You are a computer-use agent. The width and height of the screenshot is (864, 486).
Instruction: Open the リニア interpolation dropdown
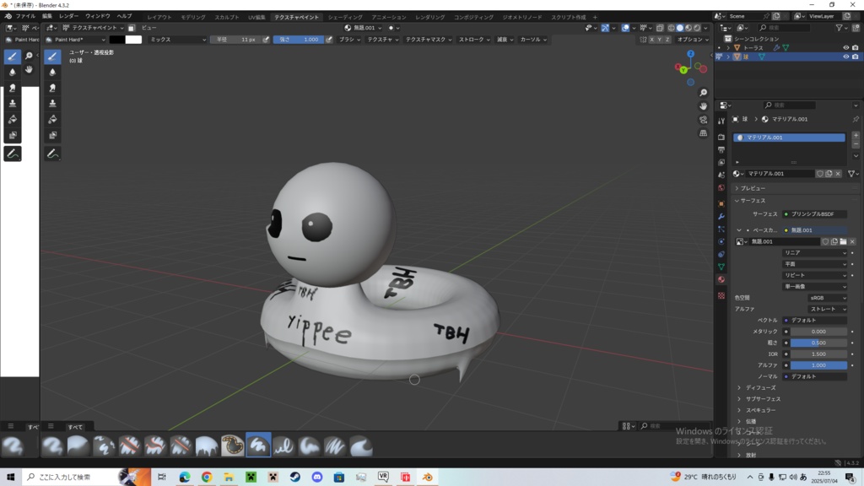click(x=814, y=253)
